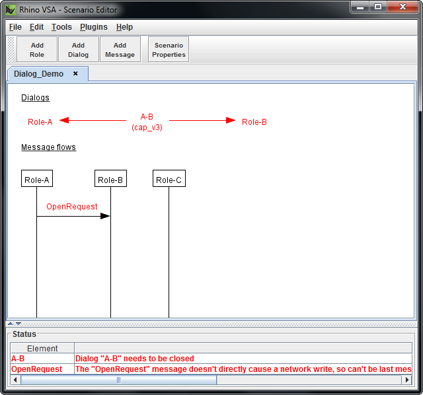Screen dimensions: 423x395
Task: Select the OpenRequest status element cell
Action: tap(42, 369)
